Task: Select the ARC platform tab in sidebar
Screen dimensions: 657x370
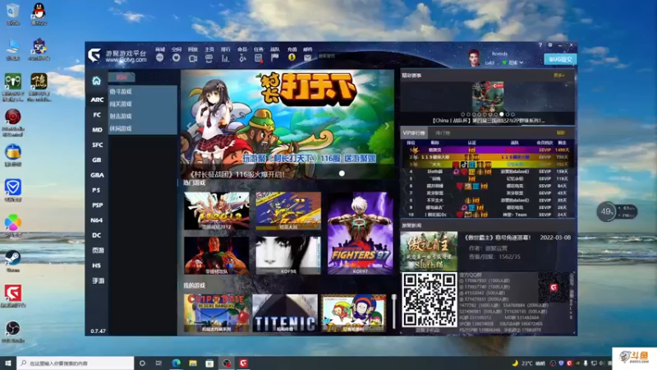Action: click(97, 99)
